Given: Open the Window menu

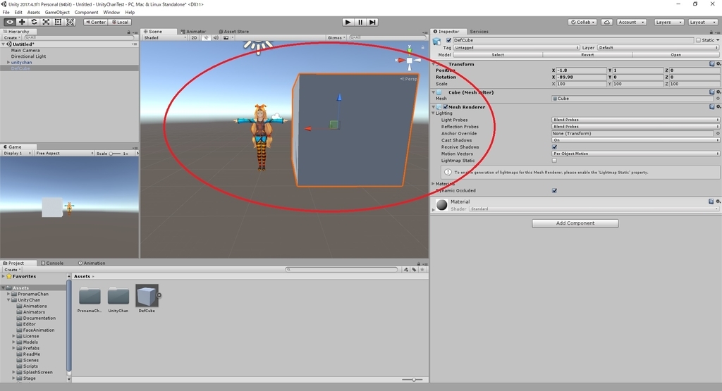Looking at the screenshot, I should pyautogui.click(x=111, y=13).
